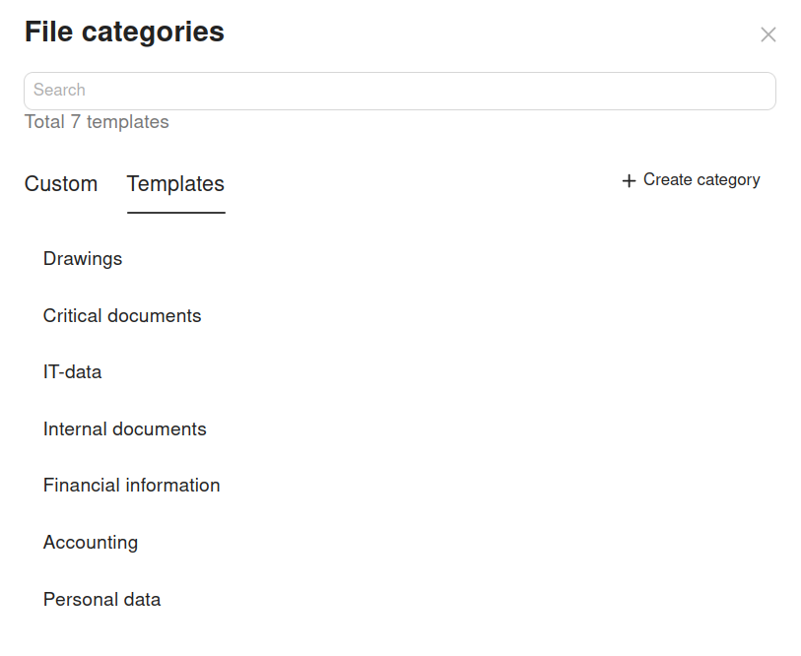Select the template directly below IT-data
Image resolution: width=801 pixels, height=656 pixels.
[125, 429]
